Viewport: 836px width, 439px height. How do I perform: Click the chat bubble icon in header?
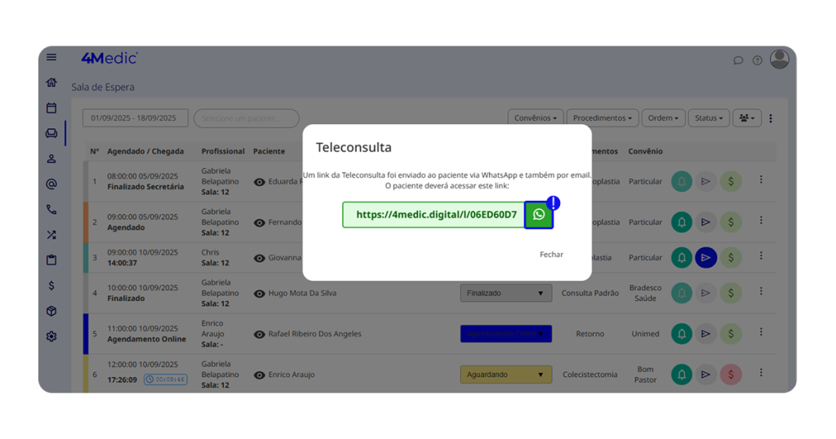[738, 60]
